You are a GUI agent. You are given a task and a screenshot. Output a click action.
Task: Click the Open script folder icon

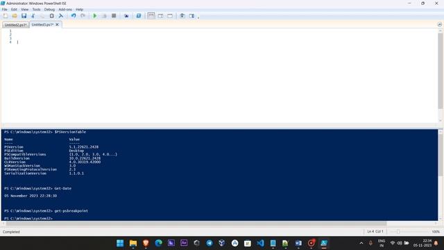coord(15,16)
